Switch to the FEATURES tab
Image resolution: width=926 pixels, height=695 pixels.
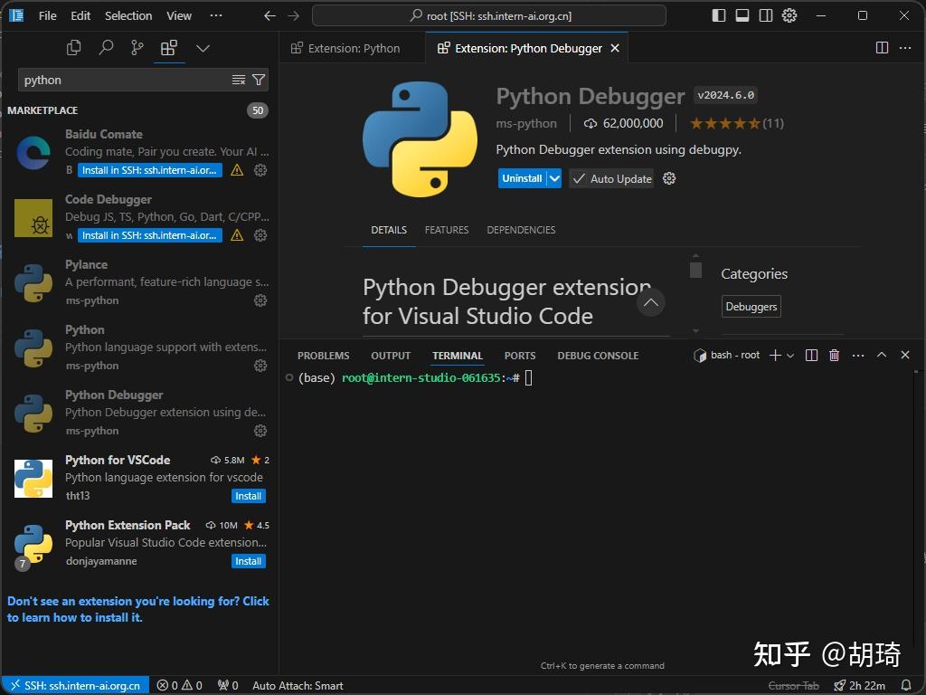(x=446, y=230)
